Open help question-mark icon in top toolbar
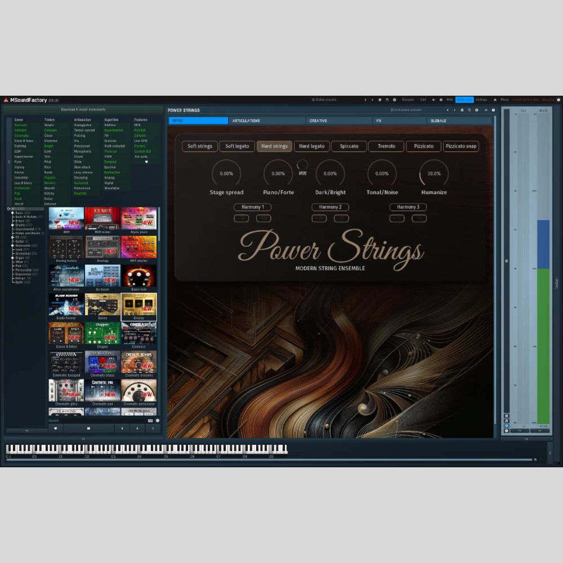The width and height of the screenshot is (563, 563). [558, 100]
